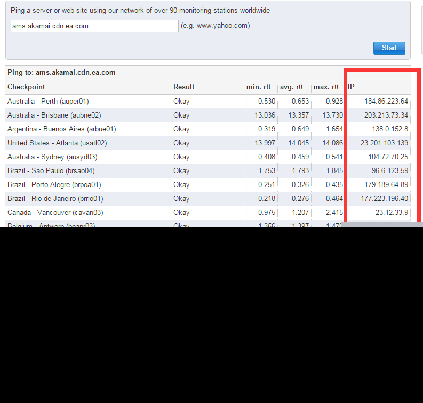The width and height of the screenshot is (423, 403).
Task: Click the avg. rtt column header
Action: [291, 87]
